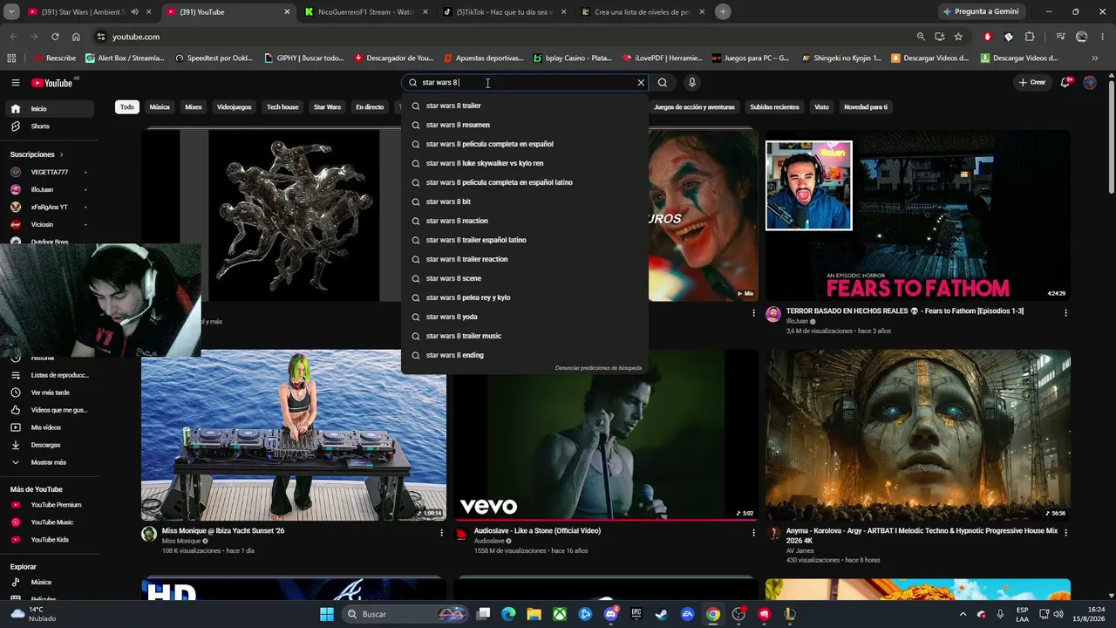Click the Pregunta a Gemini button
The image size is (1116, 628).
(981, 12)
